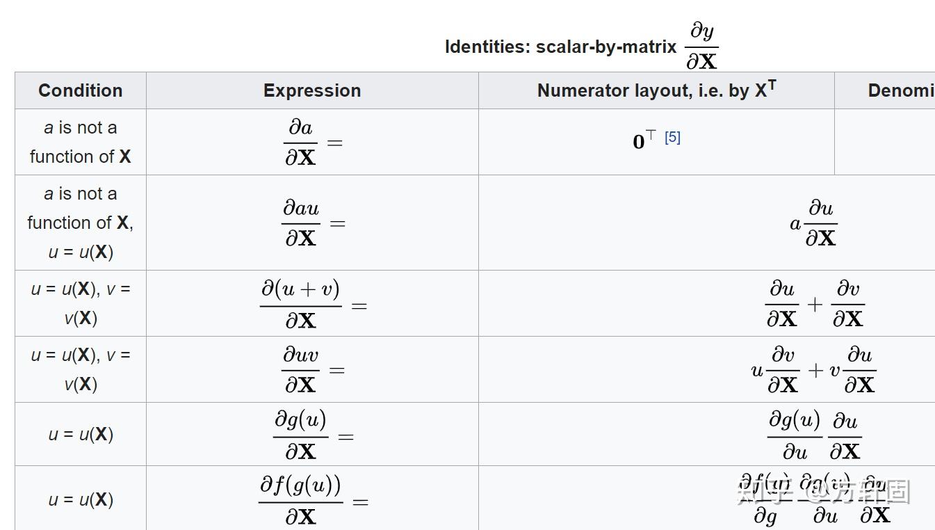Click the a·∂u/∂X result formula

[x=813, y=223]
